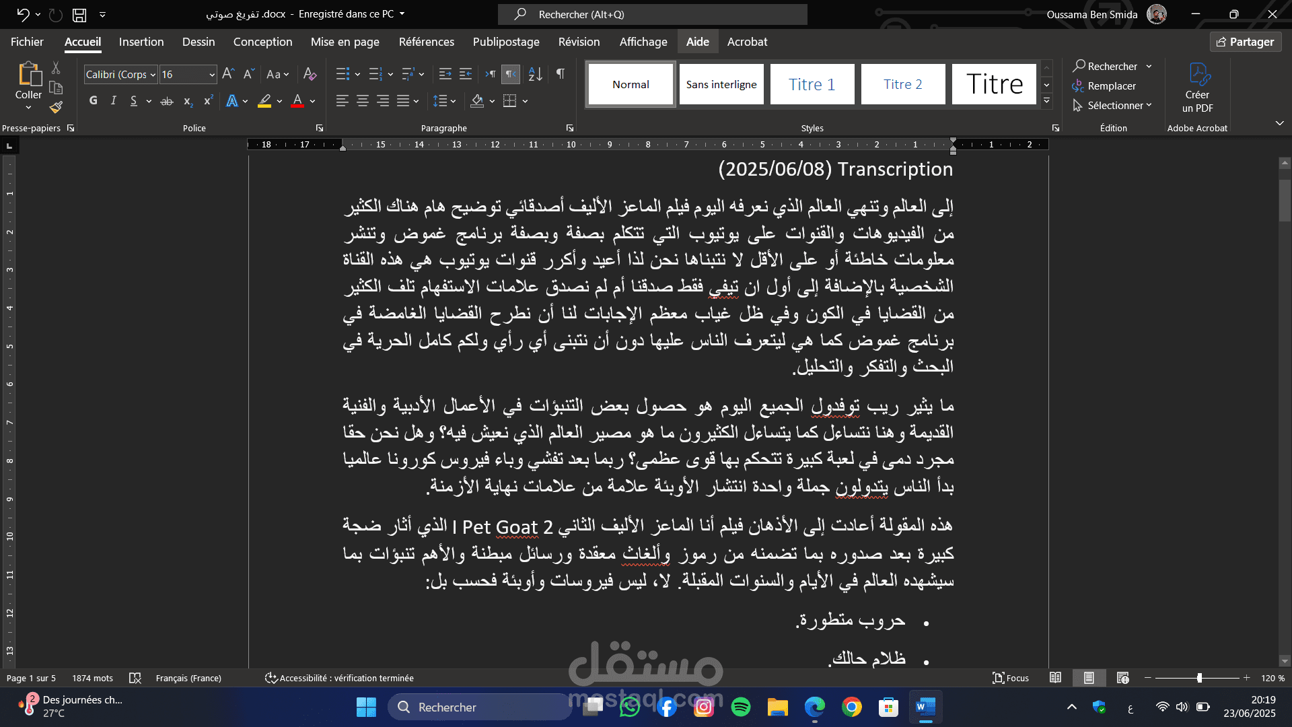
Task: Switch to the Insertion tab
Action: coord(141,42)
